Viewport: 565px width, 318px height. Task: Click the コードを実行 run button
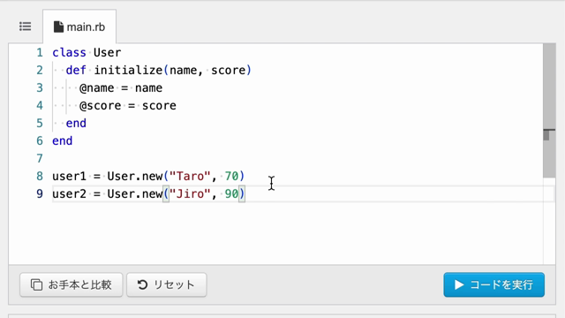pyautogui.click(x=493, y=284)
